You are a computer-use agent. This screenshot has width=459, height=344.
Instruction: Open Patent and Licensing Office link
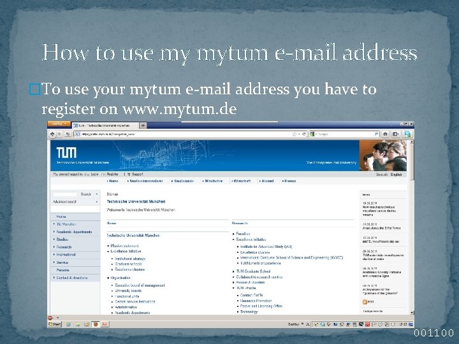point(261,306)
